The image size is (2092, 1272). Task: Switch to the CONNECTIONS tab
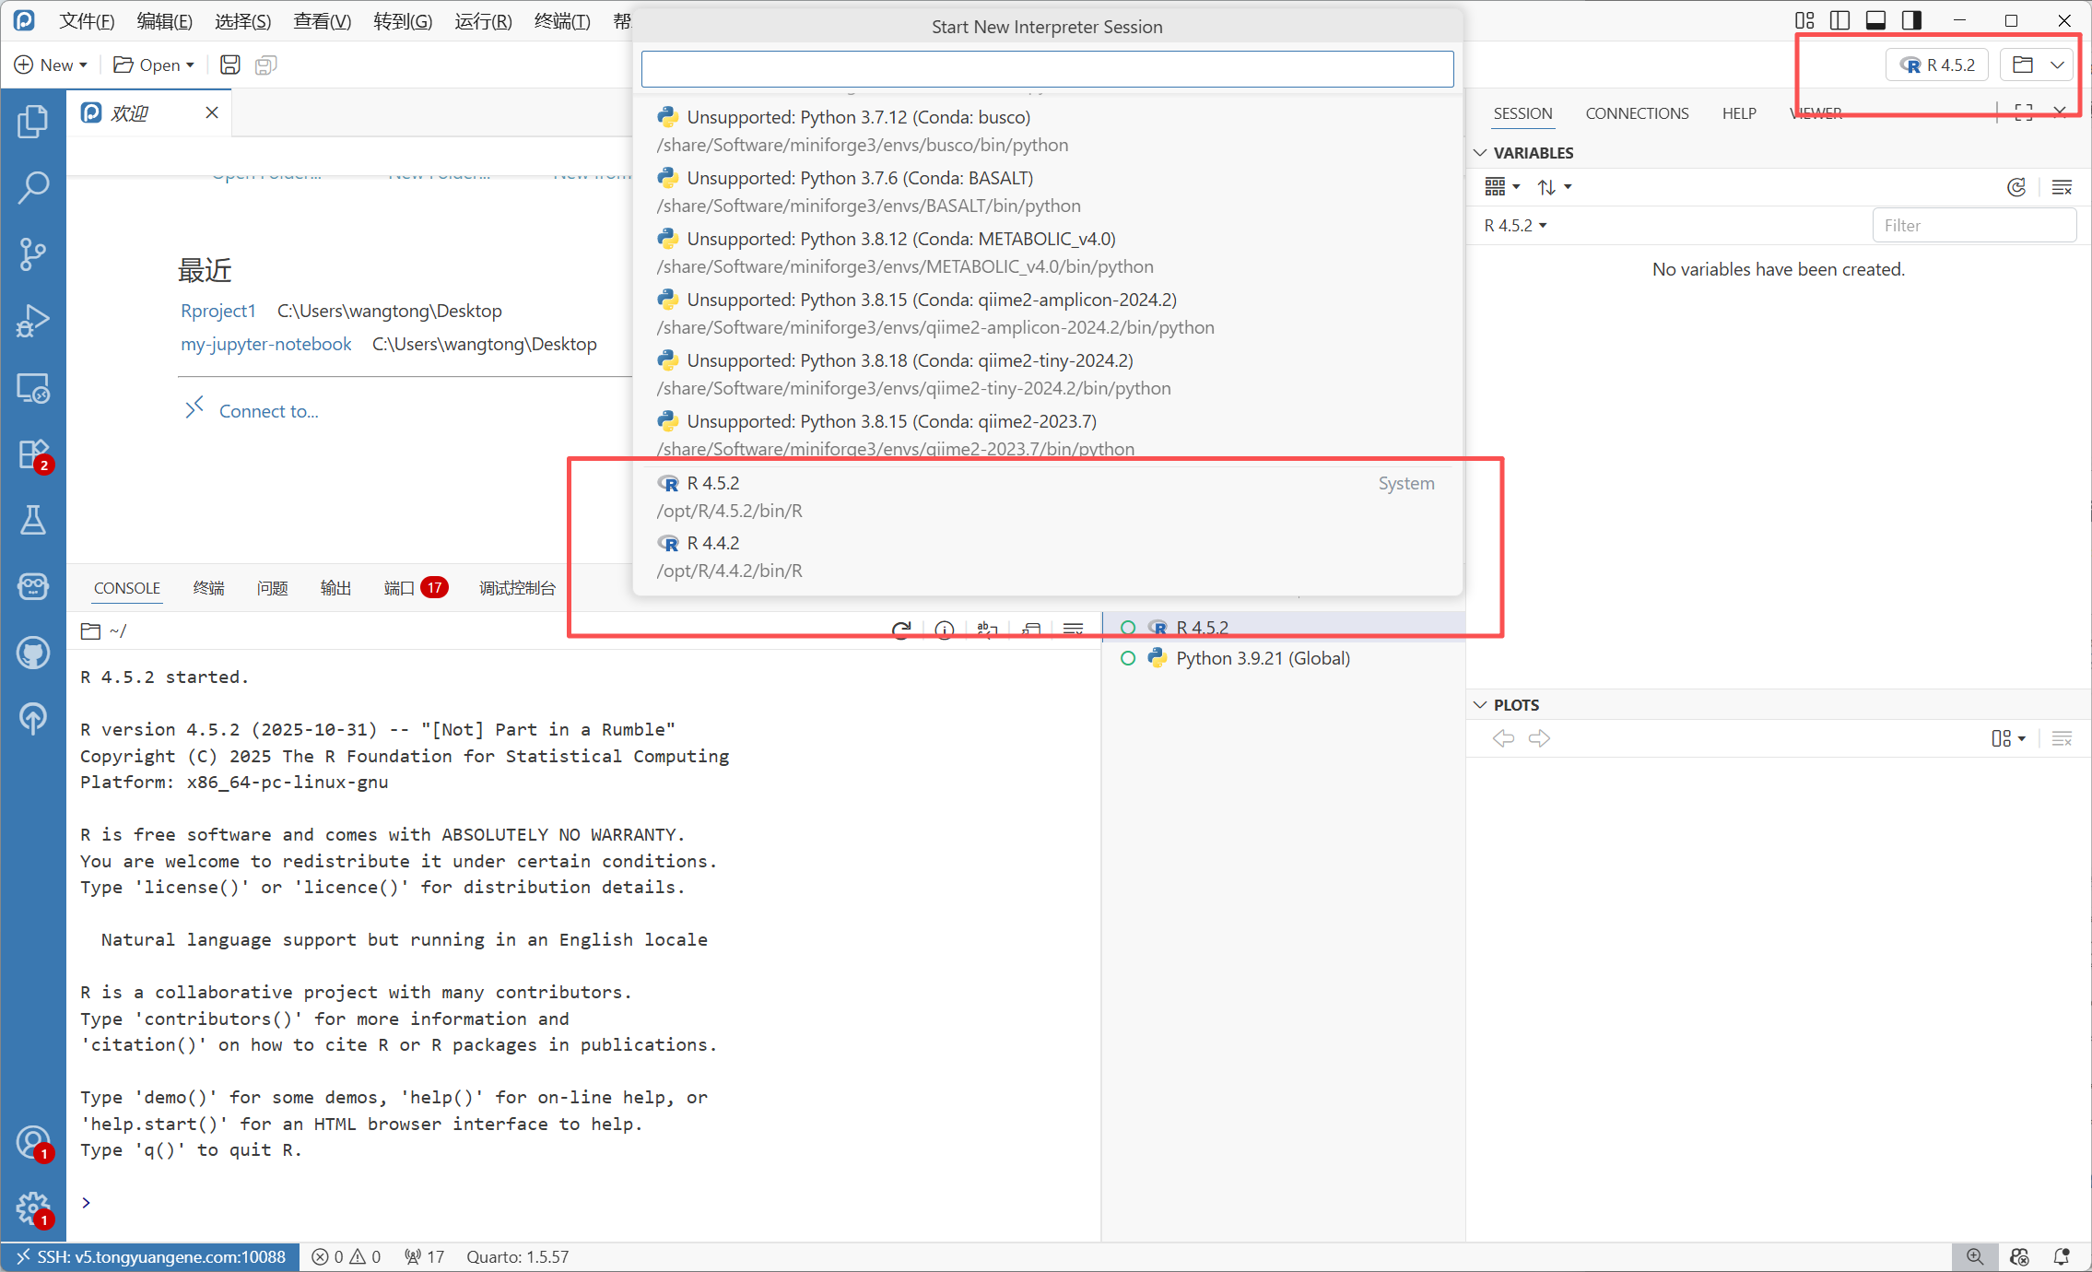tap(1637, 113)
